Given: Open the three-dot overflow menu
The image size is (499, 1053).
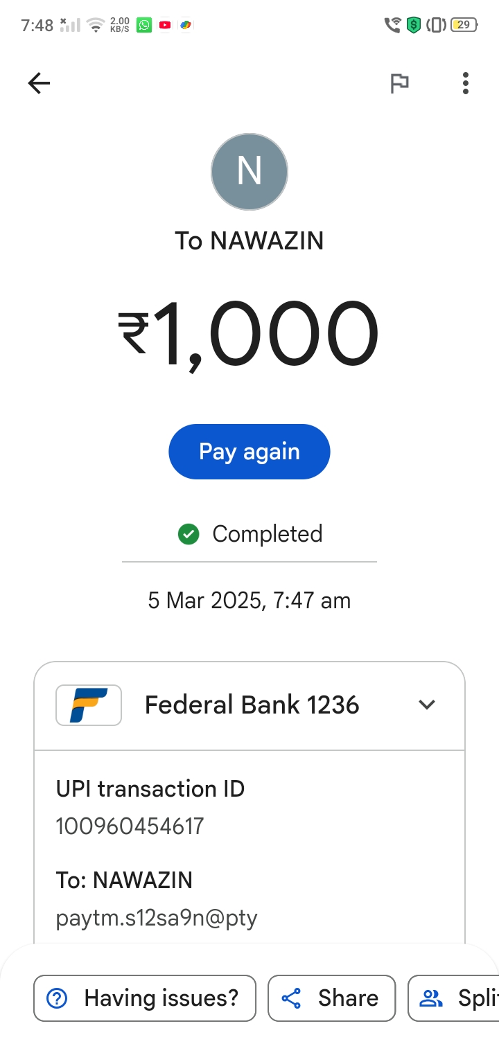Looking at the screenshot, I should tap(466, 84).
